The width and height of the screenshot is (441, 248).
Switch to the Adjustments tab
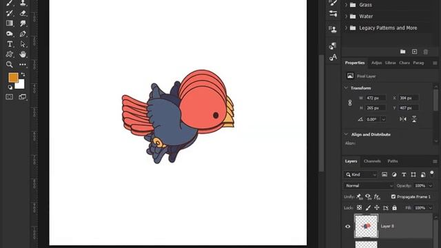point(376,63)
